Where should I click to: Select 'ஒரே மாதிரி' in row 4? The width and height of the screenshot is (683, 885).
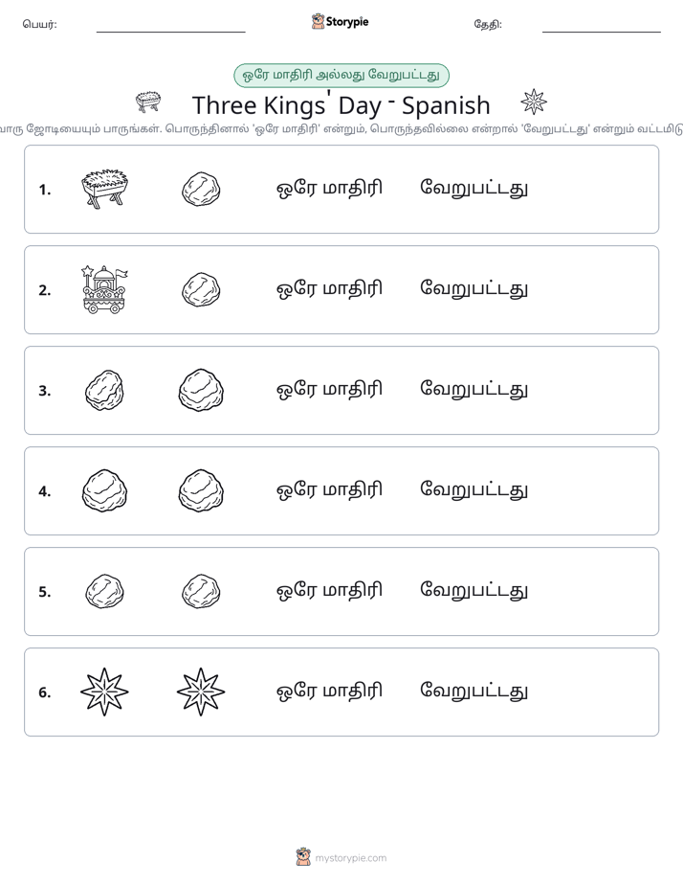(330, 490)
